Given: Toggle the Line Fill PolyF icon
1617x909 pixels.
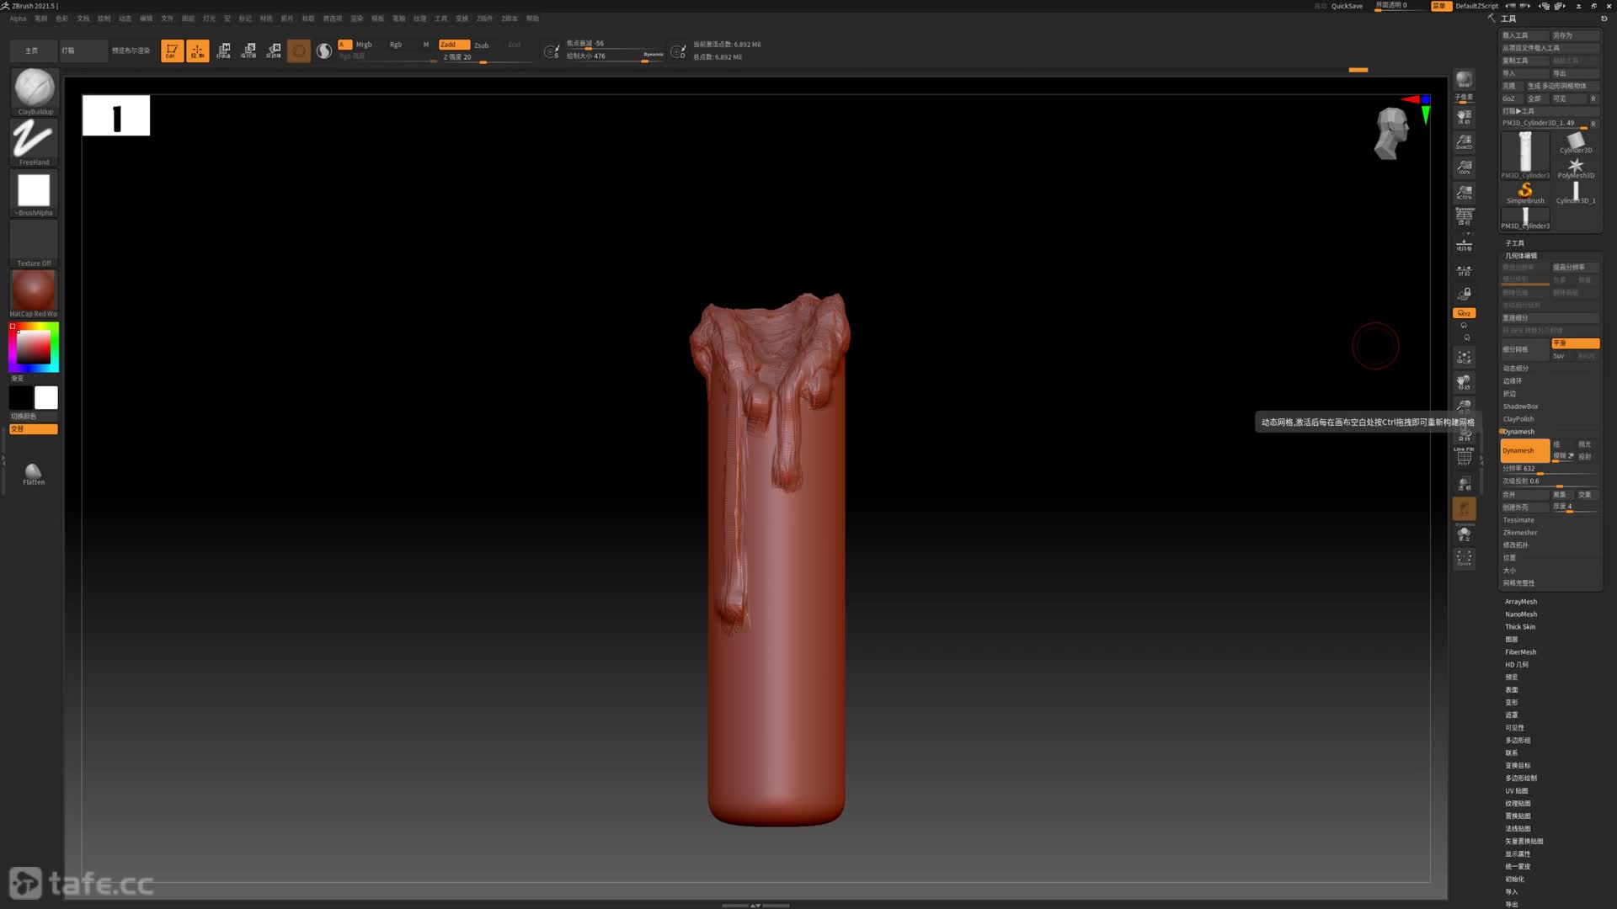Looking at the screenshot, I should (x=1464, y=456).
